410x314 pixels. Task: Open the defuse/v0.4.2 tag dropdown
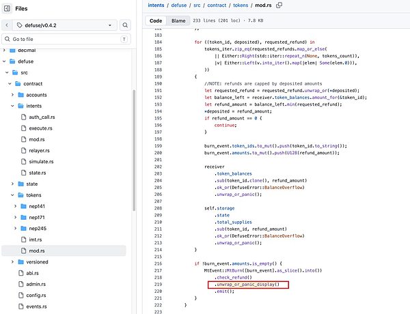(65, 25)
